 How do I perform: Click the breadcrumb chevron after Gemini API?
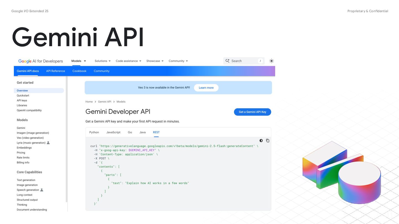tap(114, 102)
